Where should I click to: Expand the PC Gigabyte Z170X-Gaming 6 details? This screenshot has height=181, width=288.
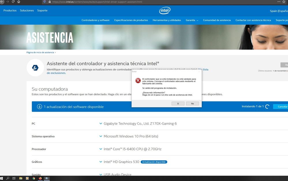click(x=101, y=123)
